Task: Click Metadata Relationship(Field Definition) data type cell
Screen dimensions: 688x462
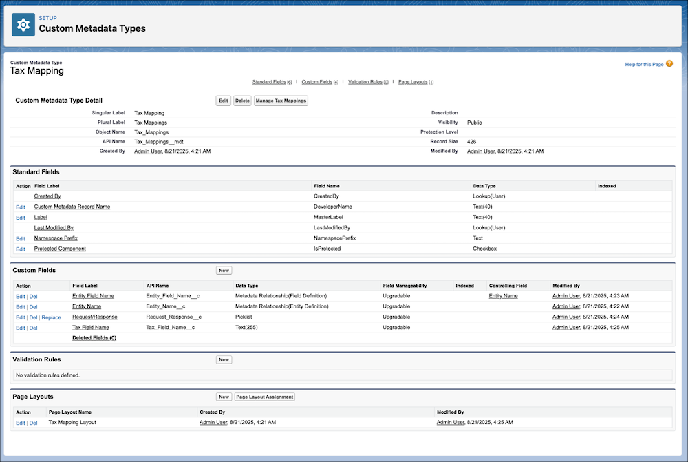Action: 281,296
